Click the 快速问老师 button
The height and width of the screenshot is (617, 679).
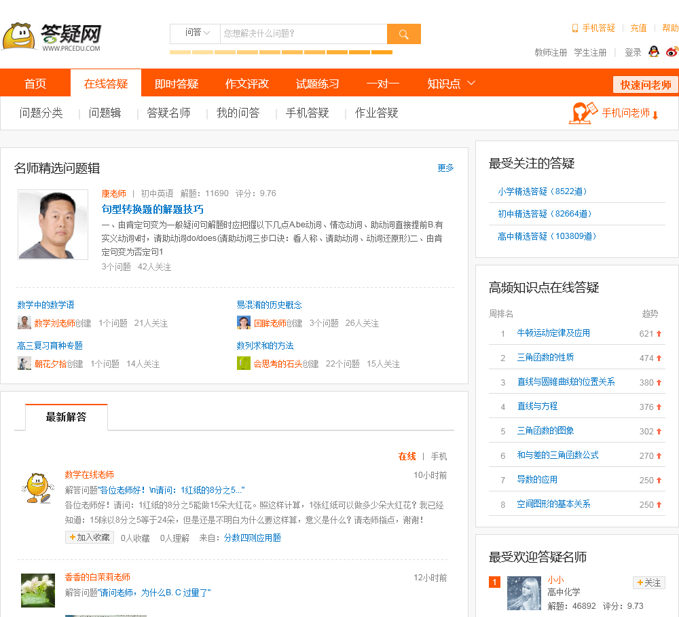point(646,85)
